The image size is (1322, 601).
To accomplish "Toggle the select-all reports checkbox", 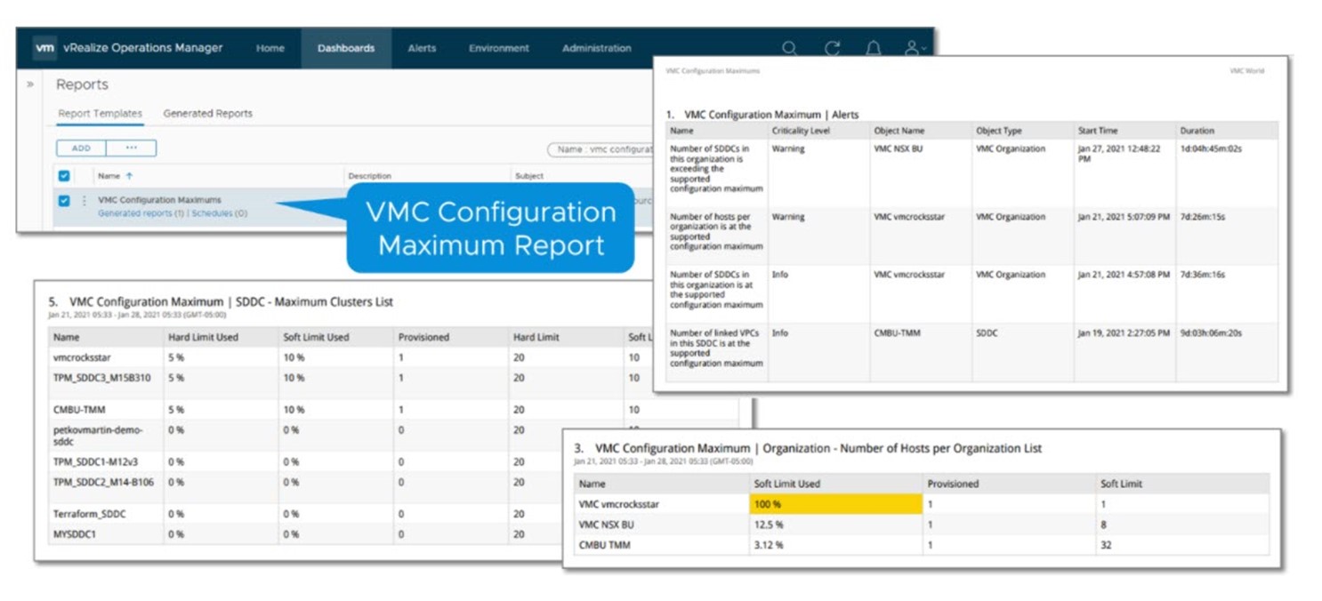I will pos(64,176).
